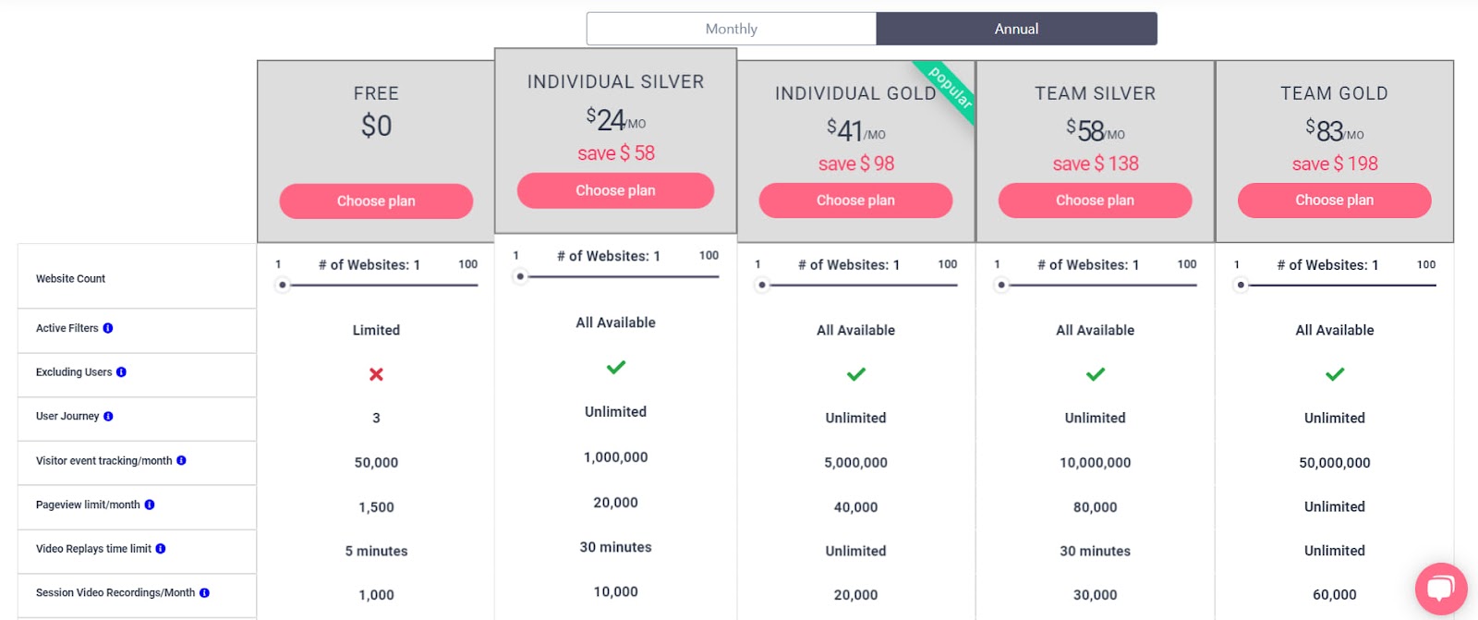This screenshot has width=1478, height=620.
Task: Switch billing to Monthly
Action: pyautogui.click(x=732, y=29)
